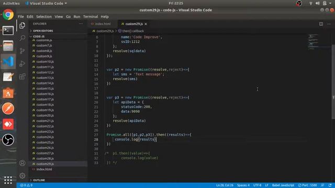Open the Visual Studio Code app menu dropdown
This screenshot has width=335, height=188.
(x=46, y=3)
